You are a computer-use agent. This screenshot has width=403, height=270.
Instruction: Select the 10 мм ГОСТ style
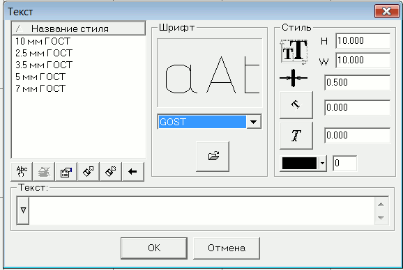pos(43,41)
